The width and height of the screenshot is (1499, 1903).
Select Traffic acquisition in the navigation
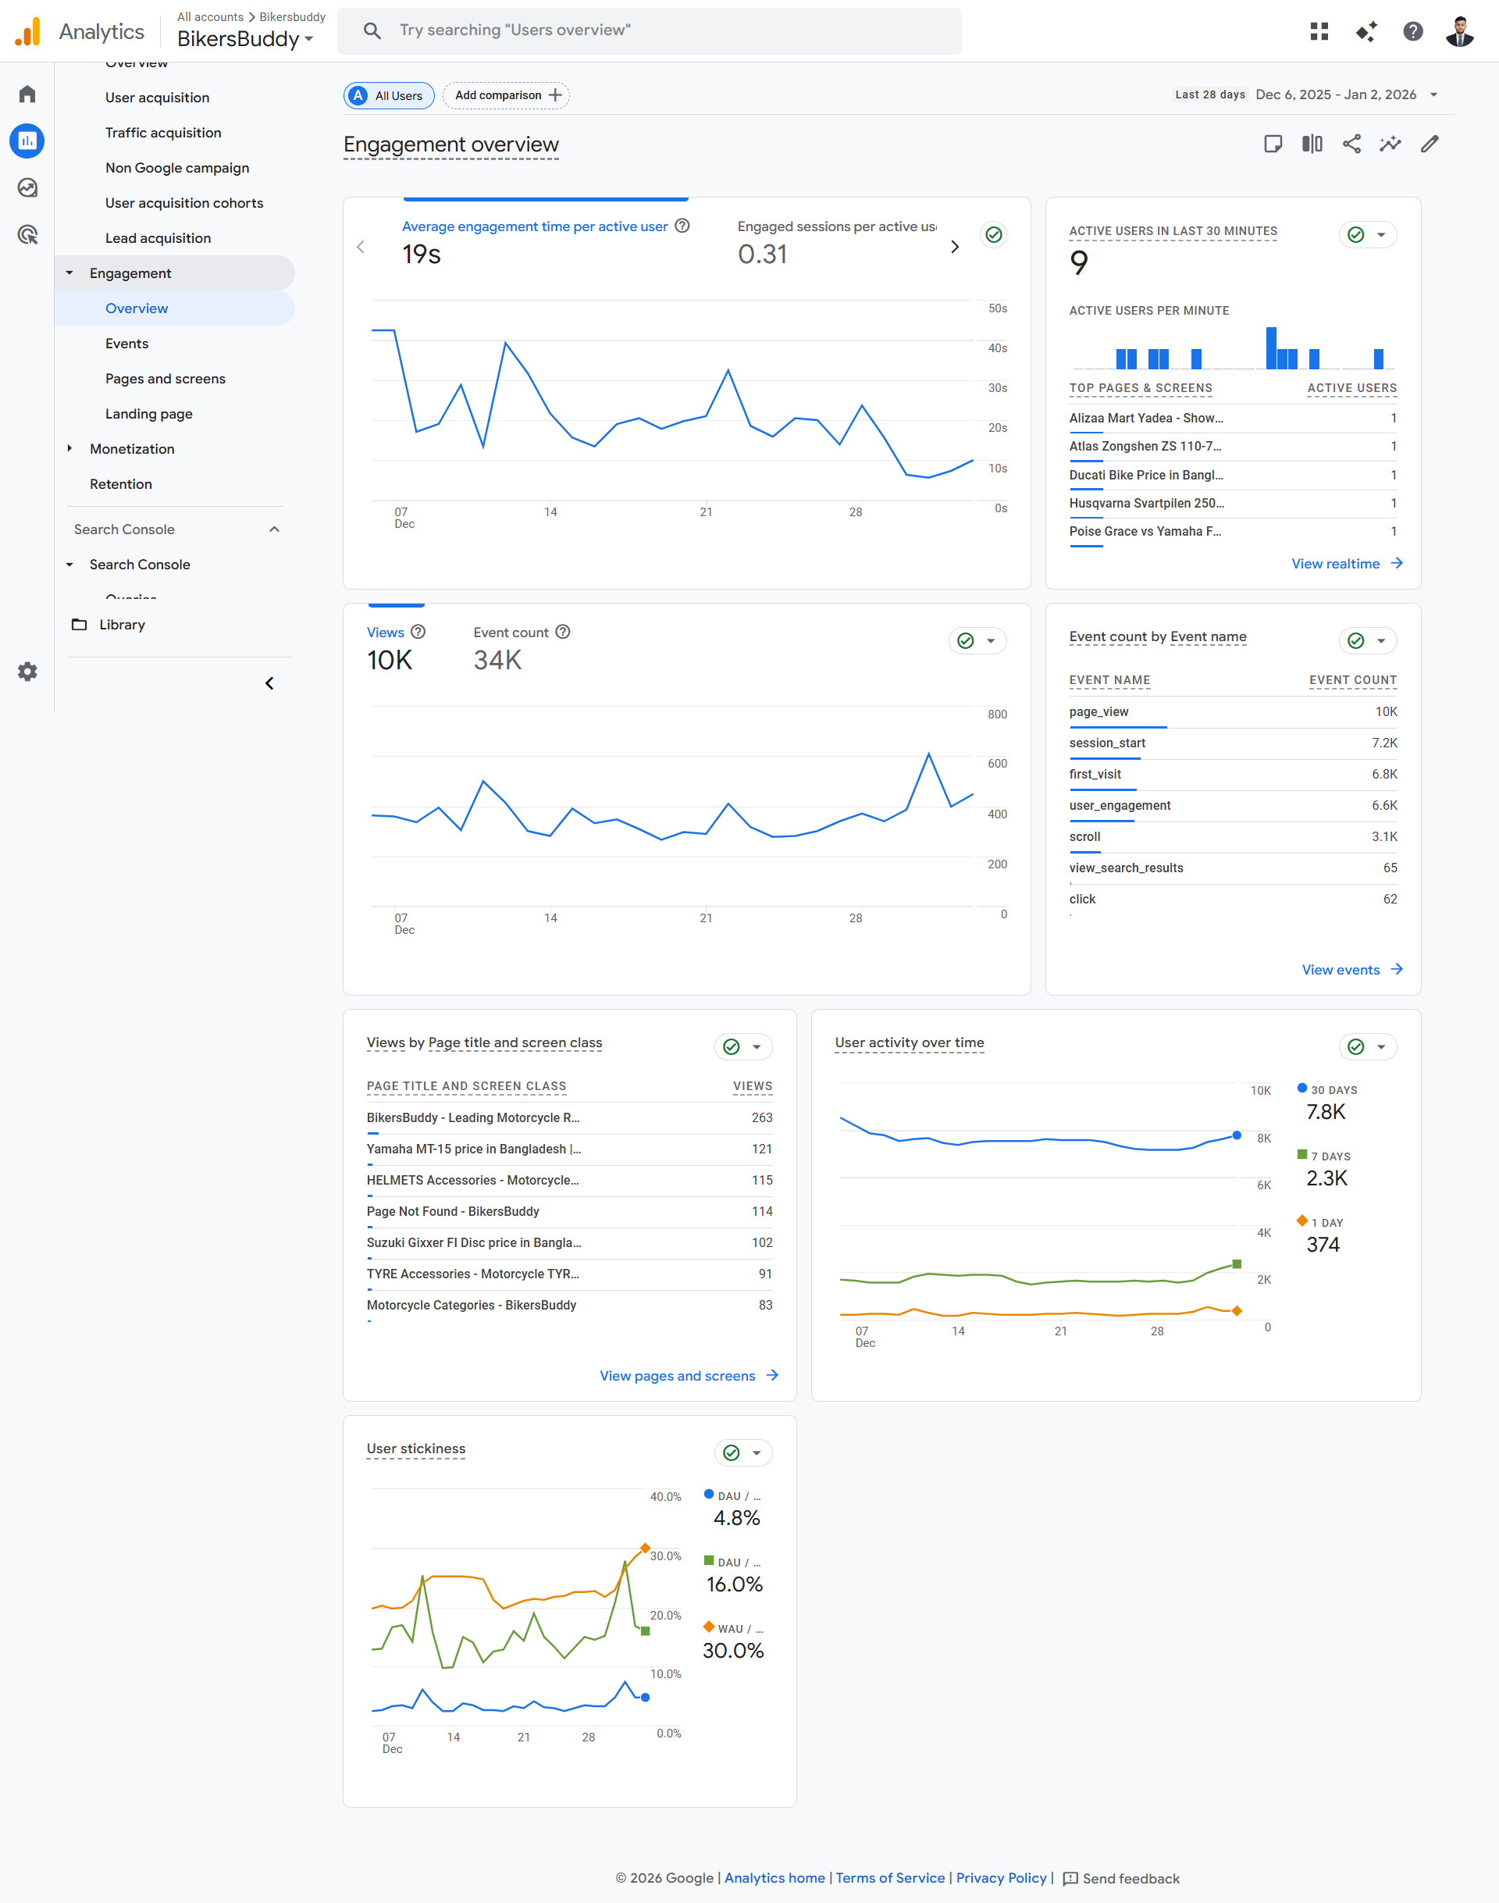[x=163, y=133]
